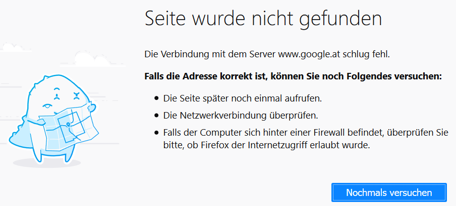Click the bullet before Falls der Computer

(157, 133)
